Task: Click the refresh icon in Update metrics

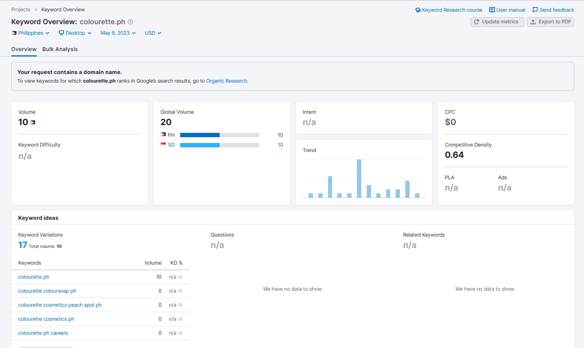Action: tap(476, 22)
